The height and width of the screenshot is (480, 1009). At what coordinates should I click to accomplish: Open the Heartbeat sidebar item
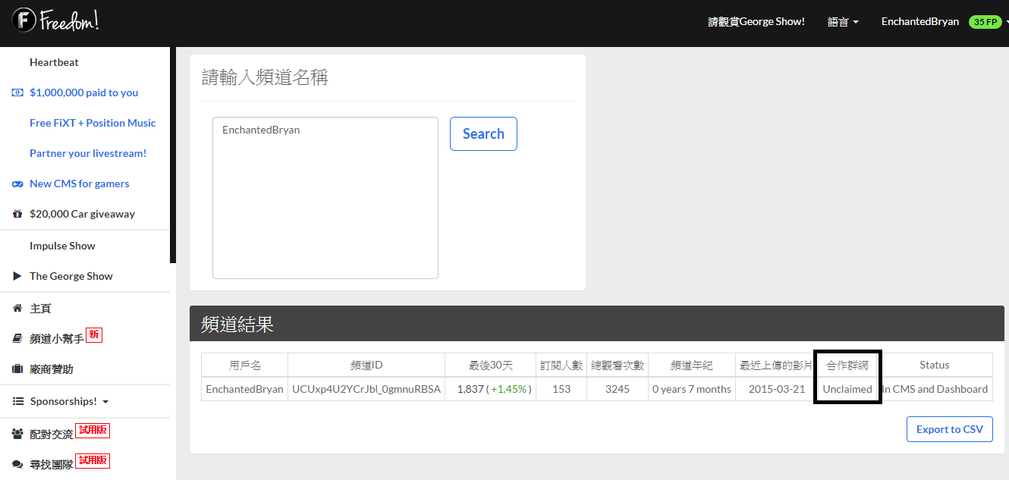(54, 62)
